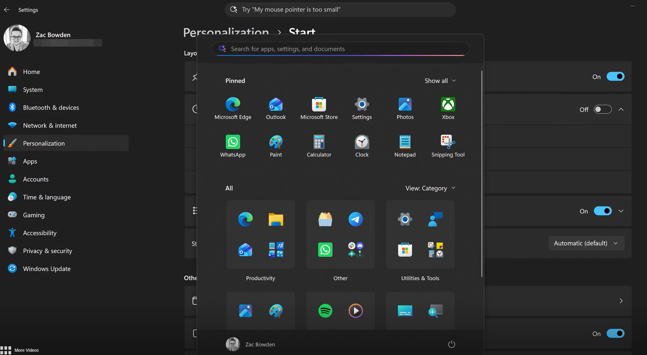Open Accounts settings page
The width and height of the screenshot is (647, 355).
click(66, 179)
